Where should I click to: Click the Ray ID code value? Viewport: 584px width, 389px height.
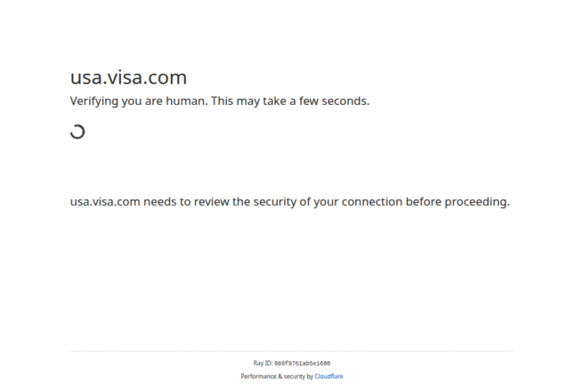pos(302,364)
